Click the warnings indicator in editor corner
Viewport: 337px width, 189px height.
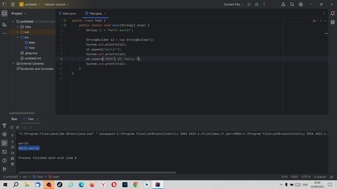pyautogui.click(x=315, y=21)
